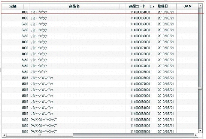The image size is (206, 139).
Task: Click the product name in the 11400082000 row
Action: coord(42,114)
